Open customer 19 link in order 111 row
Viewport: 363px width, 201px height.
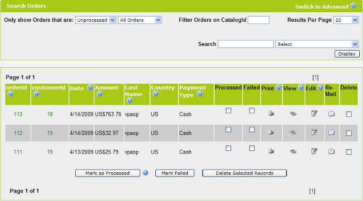[50, 152]
